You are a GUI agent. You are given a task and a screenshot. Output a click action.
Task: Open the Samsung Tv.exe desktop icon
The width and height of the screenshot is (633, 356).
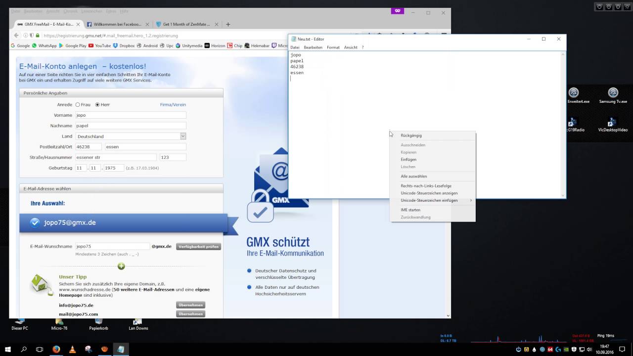pyautogui.click(x=613, y=95)
